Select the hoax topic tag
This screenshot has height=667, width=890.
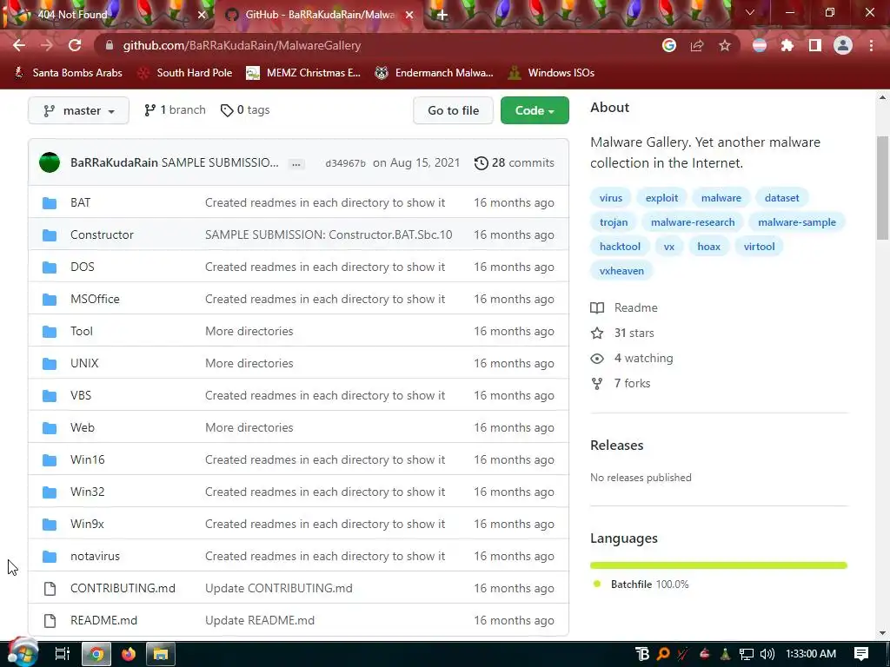pos(708,247)
